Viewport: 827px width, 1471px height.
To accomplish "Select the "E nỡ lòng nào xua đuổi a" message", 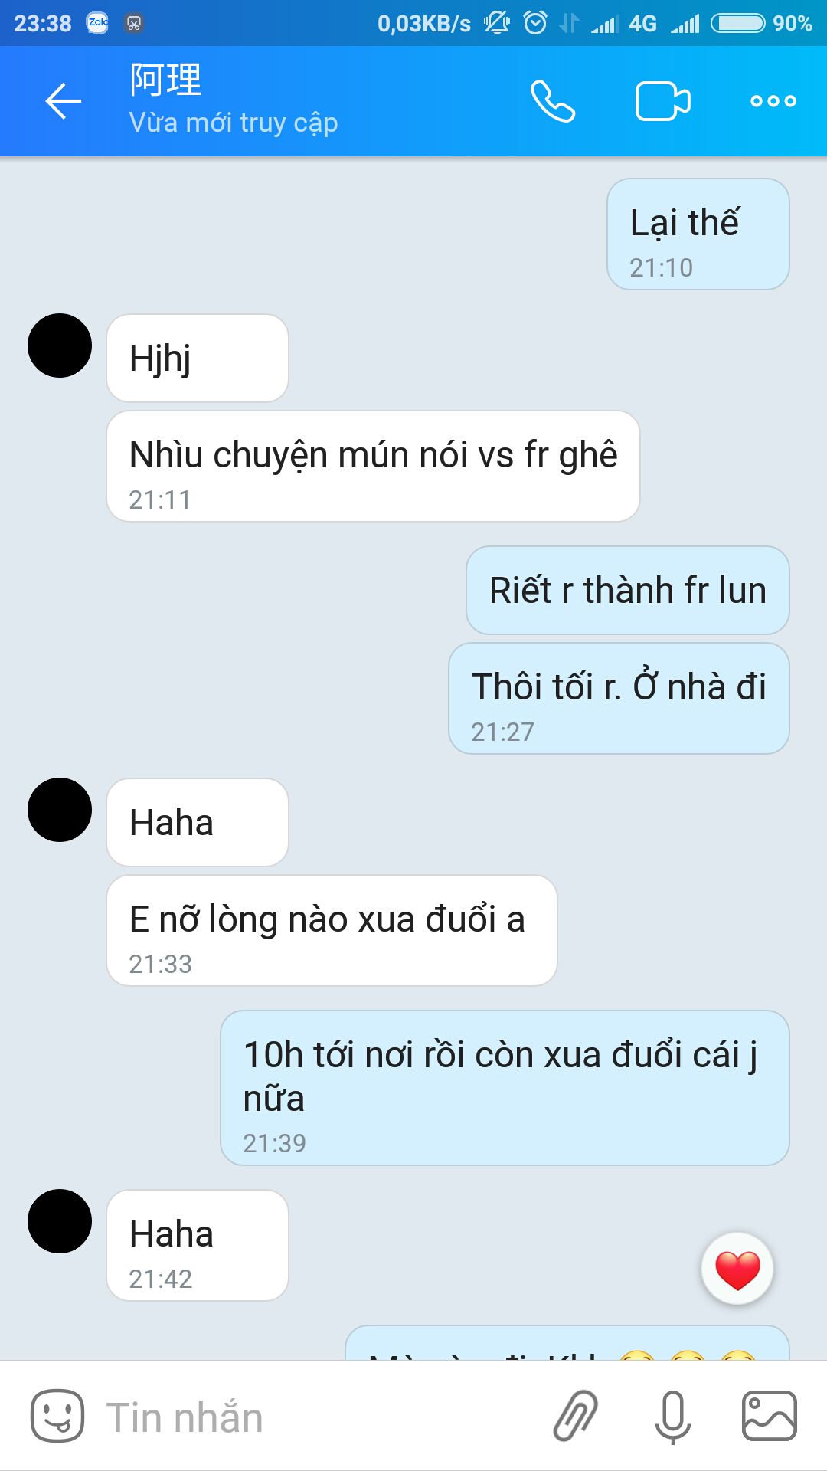I will pos(332,931).
